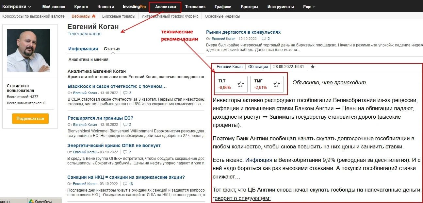This screenshot has width=423, height=203.
Task: Open article Расширятся ли границы ЕС?
Action: pyautogui.click(x=100, y=118)
